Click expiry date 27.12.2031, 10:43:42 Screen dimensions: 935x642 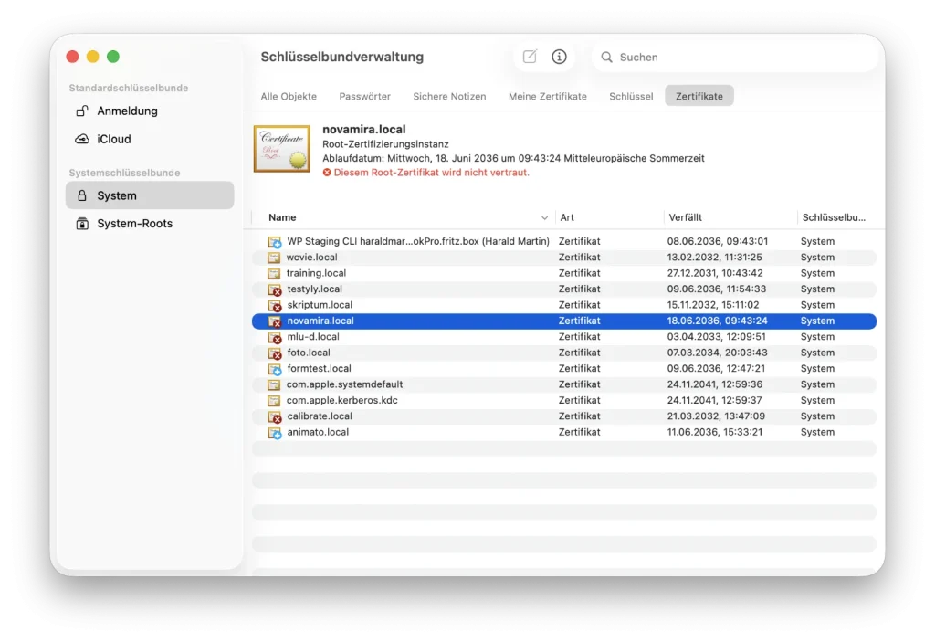tap(715, 273)
